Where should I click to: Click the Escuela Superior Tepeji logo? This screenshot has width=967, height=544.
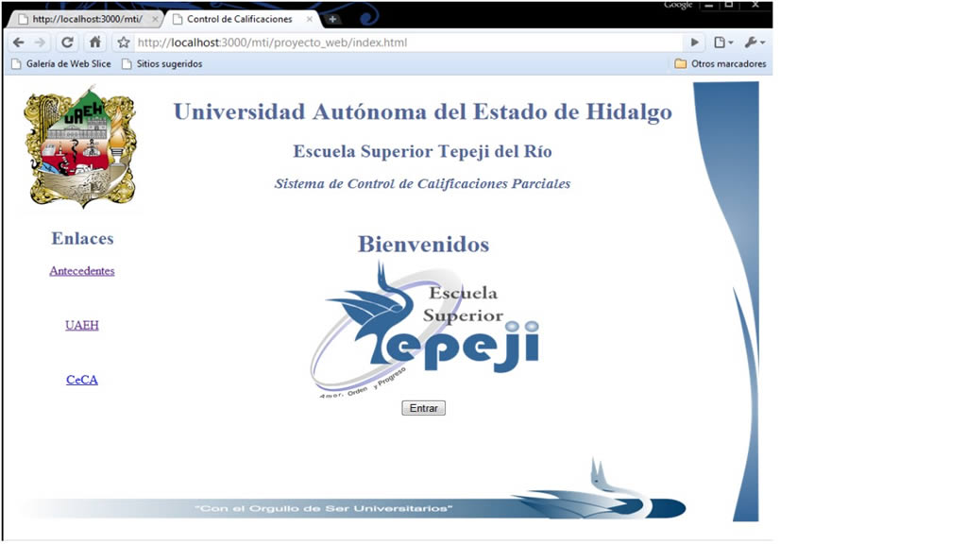pyautogui.click(x=424, y=329)
